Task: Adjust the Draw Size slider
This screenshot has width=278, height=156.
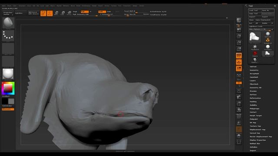Action: [136, 14]
